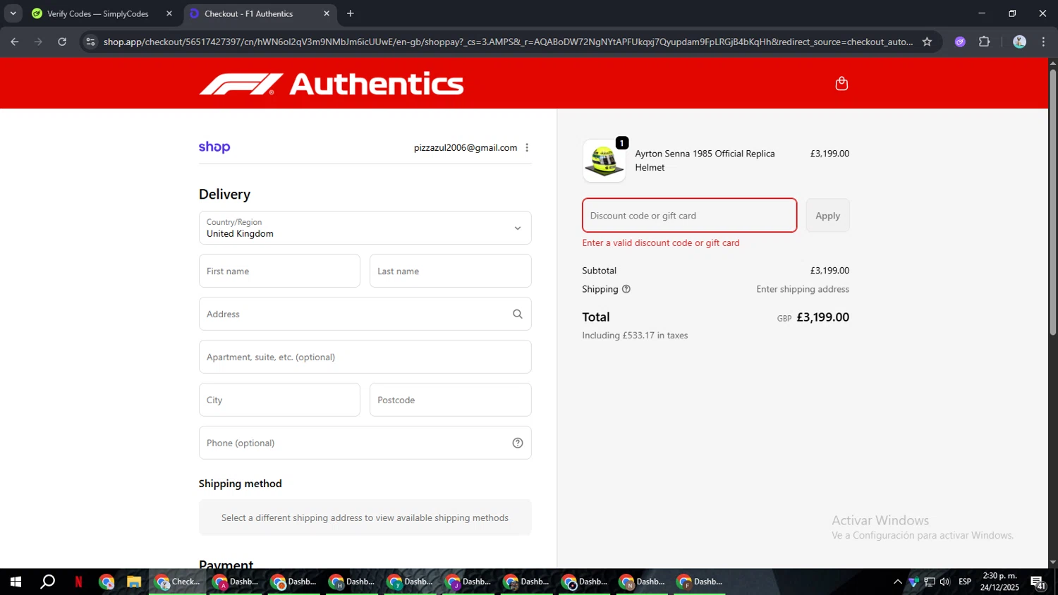The image size is (1058, 595).
Task: Click the Shop Pay logo
Action: pos(214,147)
